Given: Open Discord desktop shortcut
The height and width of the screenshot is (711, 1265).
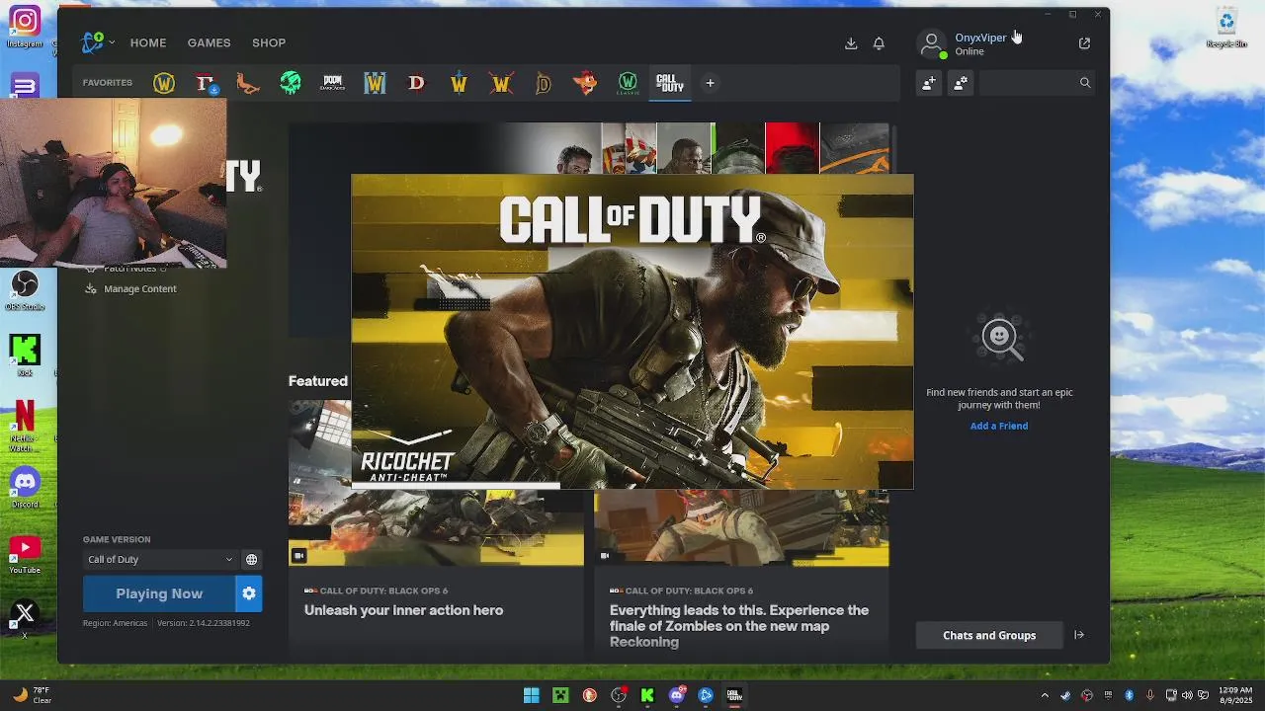Looking at the screenshot, I should (x=25, y=488).
